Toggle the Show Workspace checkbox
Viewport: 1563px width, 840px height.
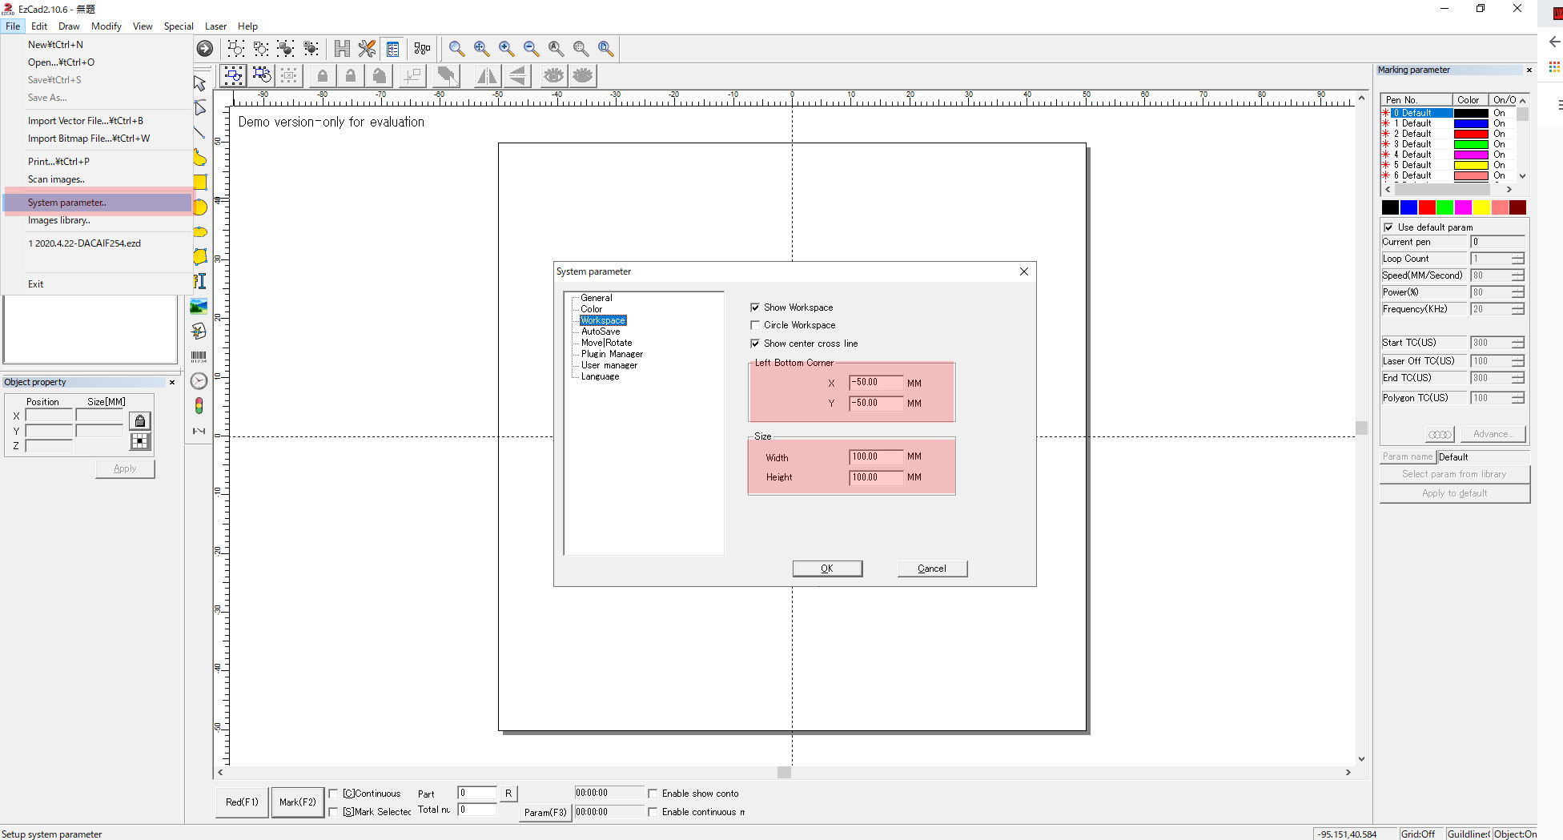coord(755,307)
